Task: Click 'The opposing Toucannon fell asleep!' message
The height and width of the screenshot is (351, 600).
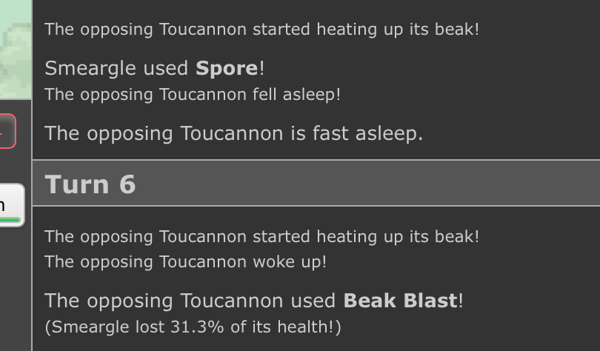Action: coord(193,95)
